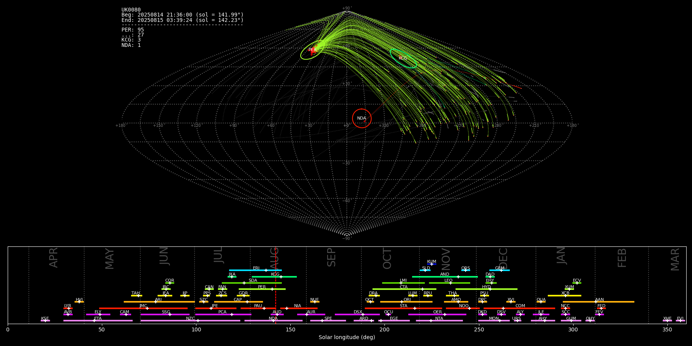
Task: Click the DRA yellow shower bar
Action: point(374,296)
